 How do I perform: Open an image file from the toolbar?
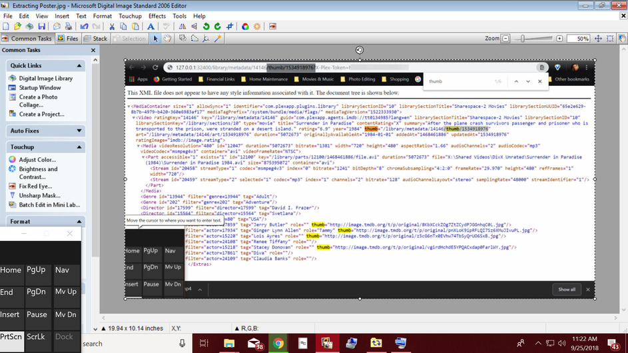(x=17, y=27)
